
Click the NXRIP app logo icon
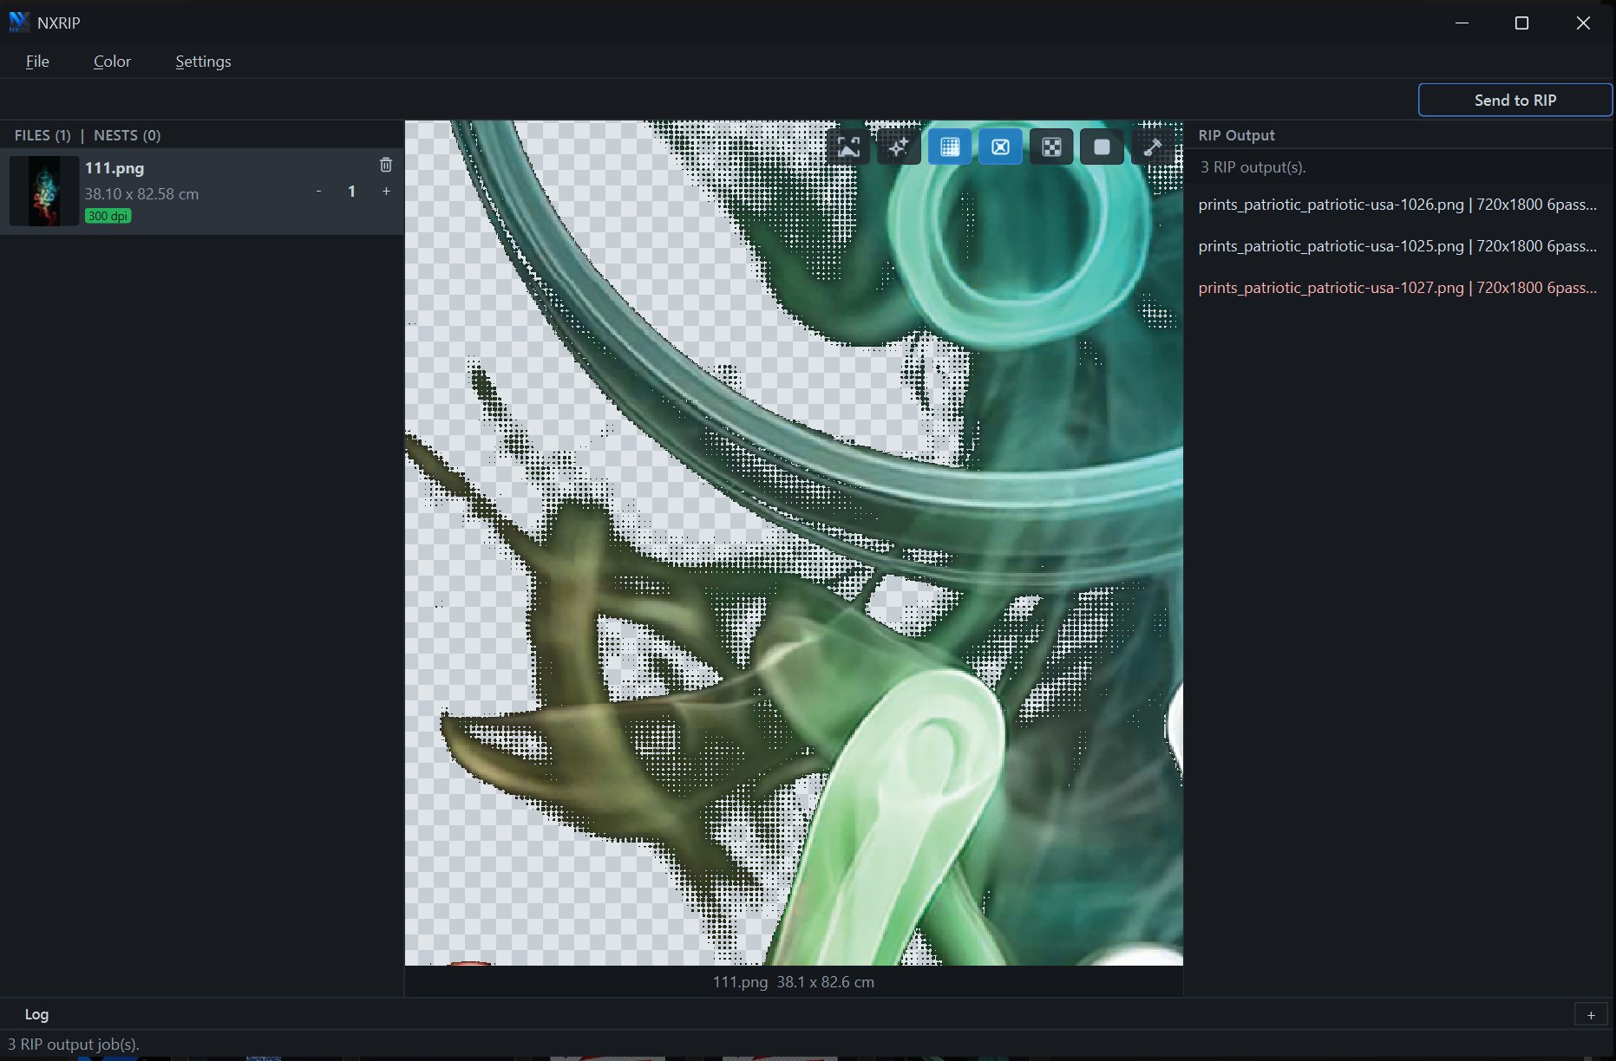pos(19,23)
